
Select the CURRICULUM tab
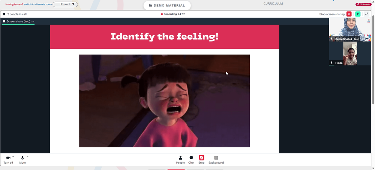coord(273,4)
